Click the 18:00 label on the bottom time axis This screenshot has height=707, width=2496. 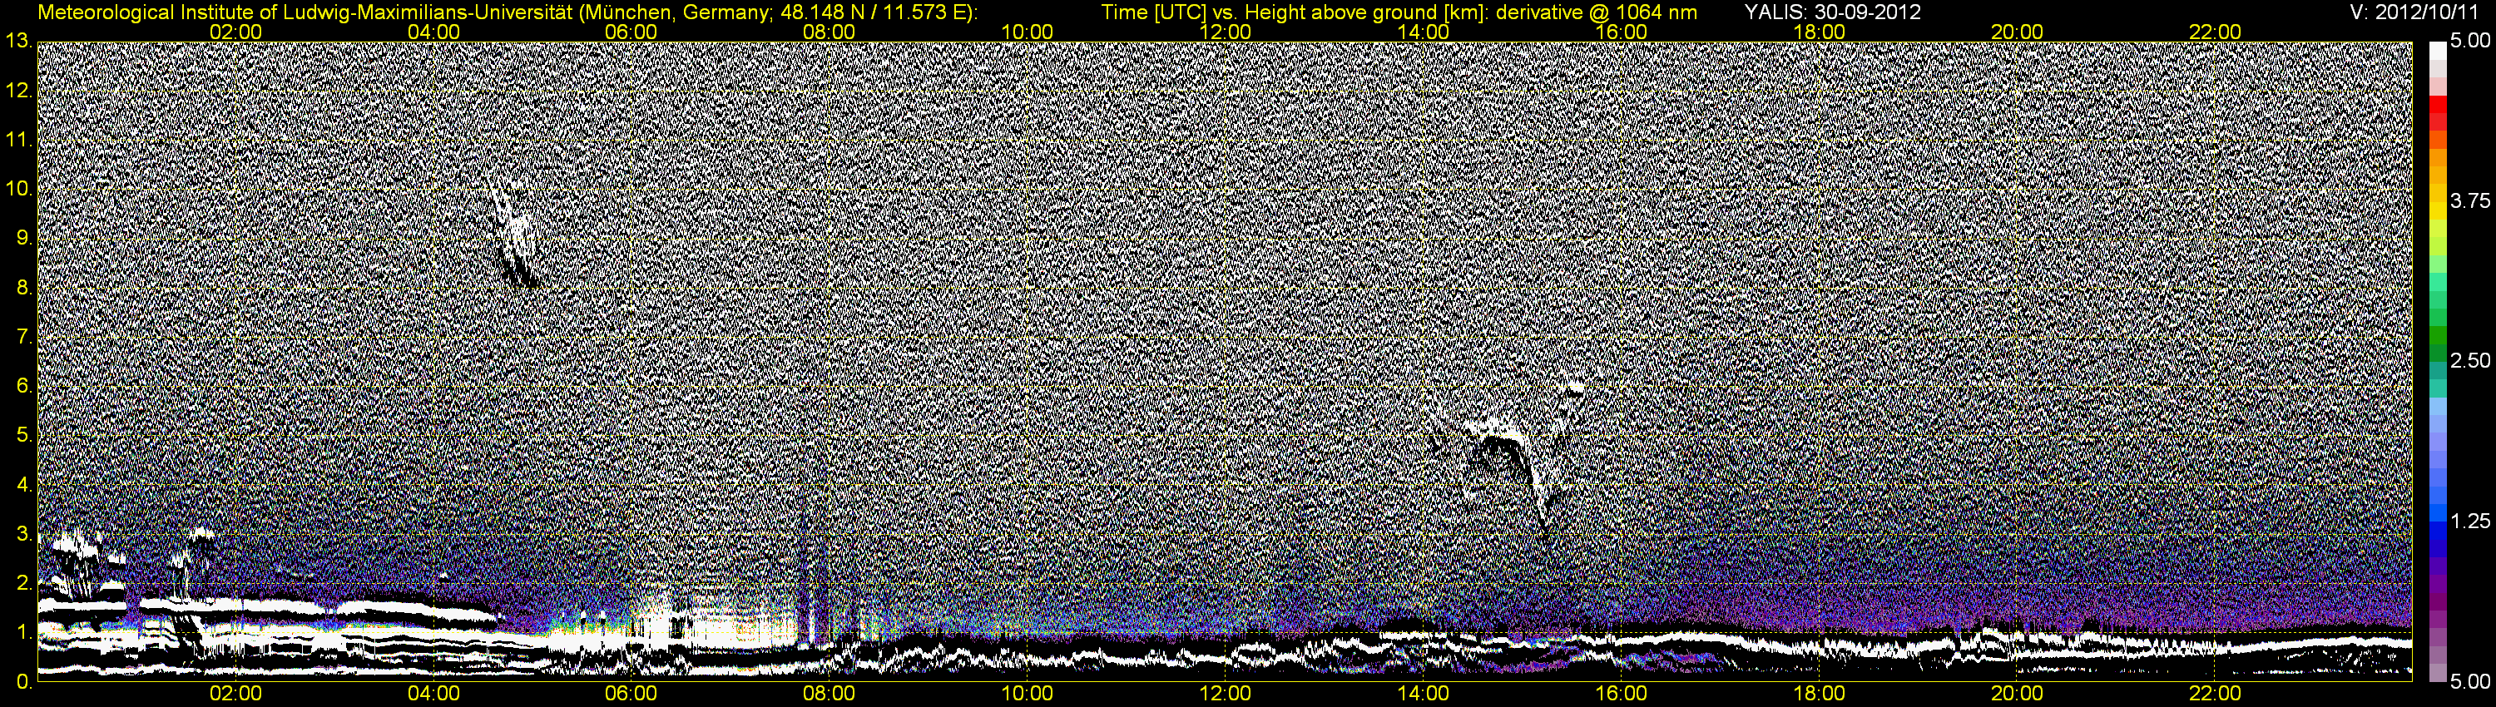(1819, 694)
